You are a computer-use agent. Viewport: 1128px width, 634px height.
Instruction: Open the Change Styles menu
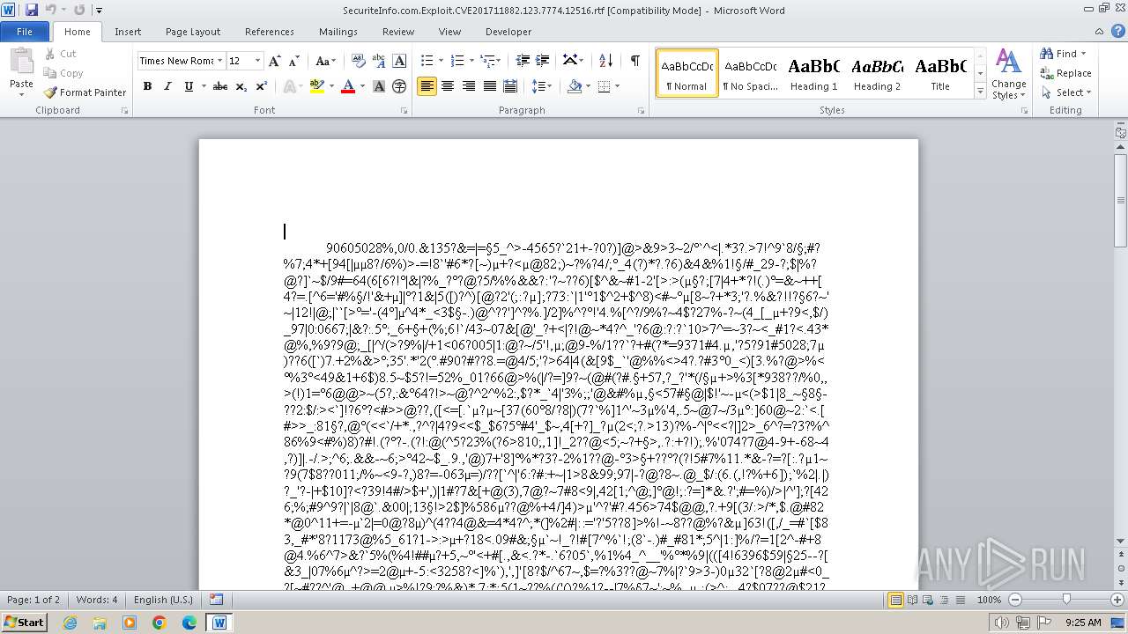click(x=1008, y=75)
